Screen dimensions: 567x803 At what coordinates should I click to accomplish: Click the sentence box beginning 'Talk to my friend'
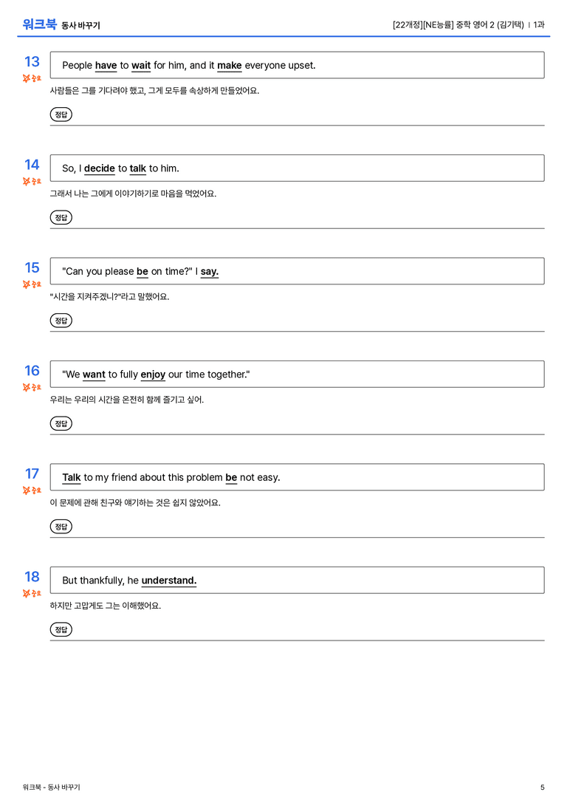(x=297, y=477)
